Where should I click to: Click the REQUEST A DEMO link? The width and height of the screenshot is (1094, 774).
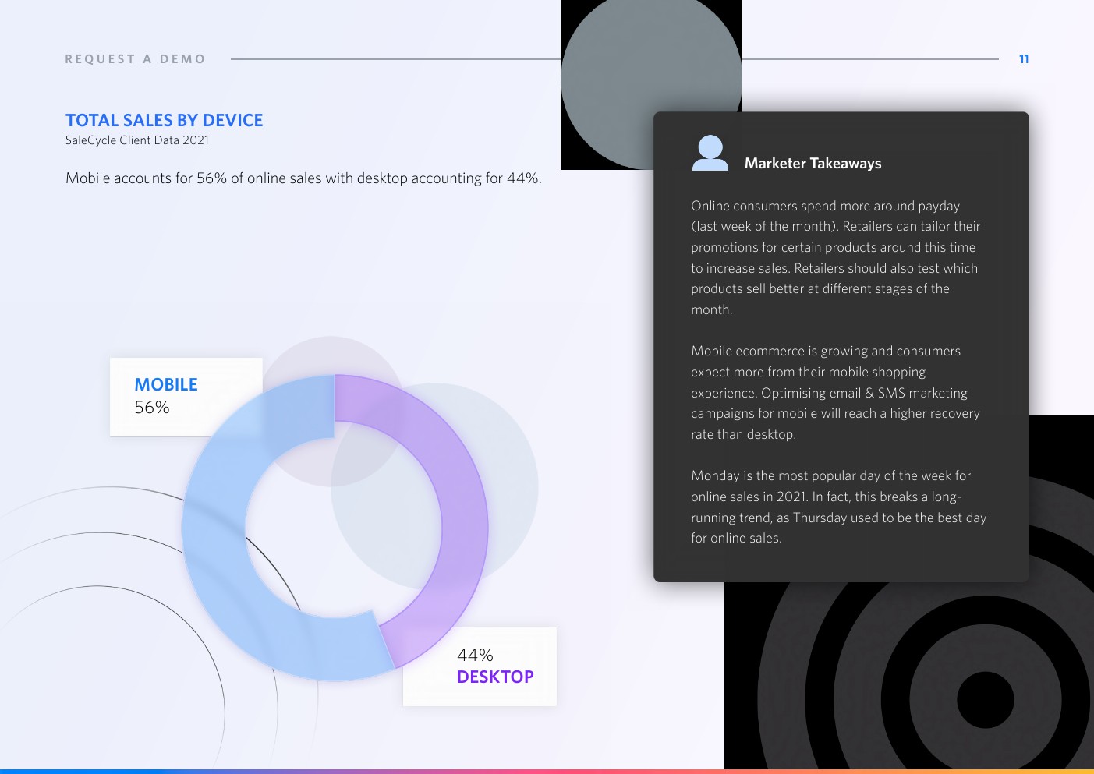pos(135,59)
